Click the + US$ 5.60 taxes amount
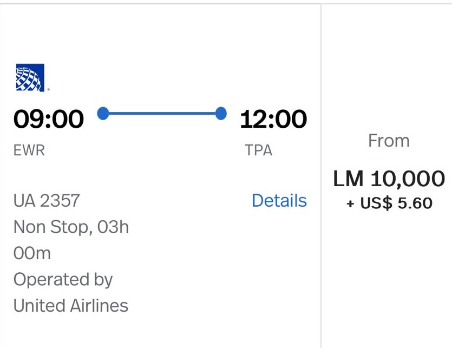 (389, 203)
